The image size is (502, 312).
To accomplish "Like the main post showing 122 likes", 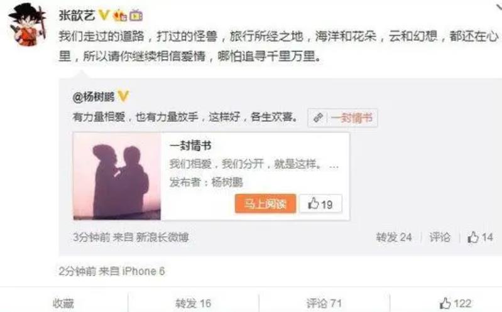I will tap(455, 303).
